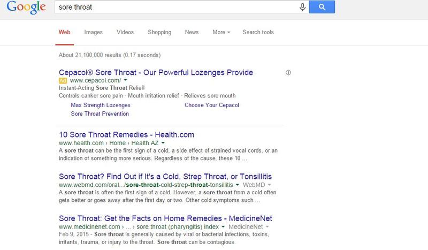
Task: Open the MedicineNet Home Remedies result
Action: coord(165,218)
